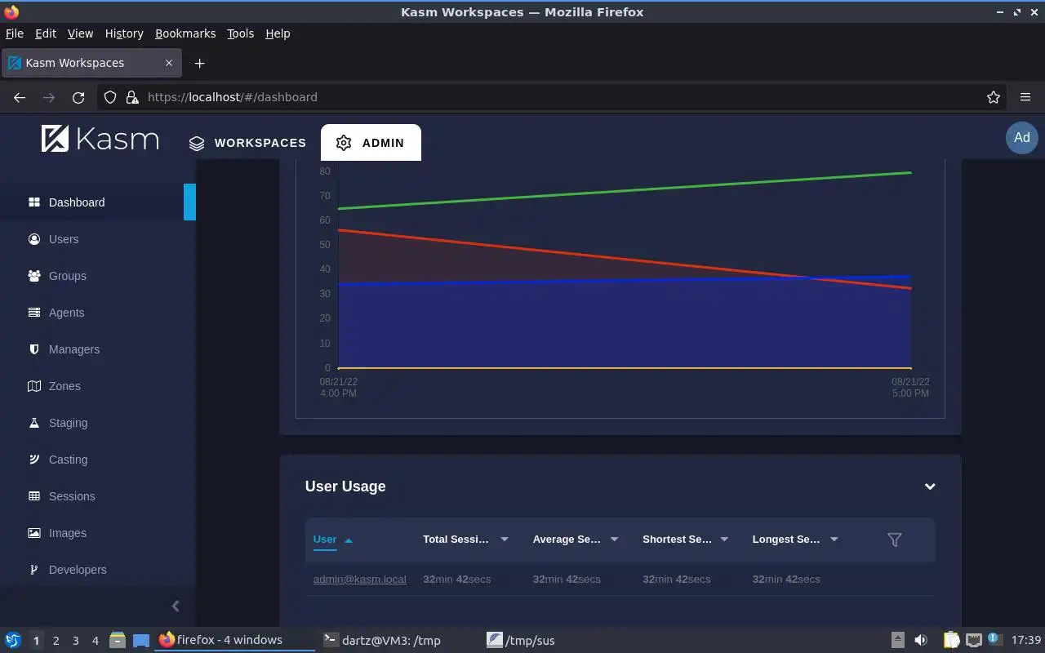Open the View menu

(80, 33)
